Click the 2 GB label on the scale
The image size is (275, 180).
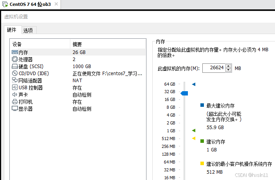click(171, 123)
